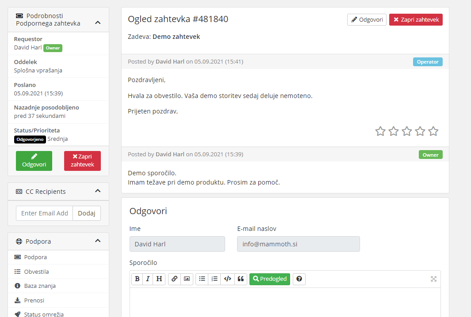Image resolution: width=471 pixels, height=317 pixels.
Task: Apply italic formatting in editor toolbar
Action: pos(148,279)
